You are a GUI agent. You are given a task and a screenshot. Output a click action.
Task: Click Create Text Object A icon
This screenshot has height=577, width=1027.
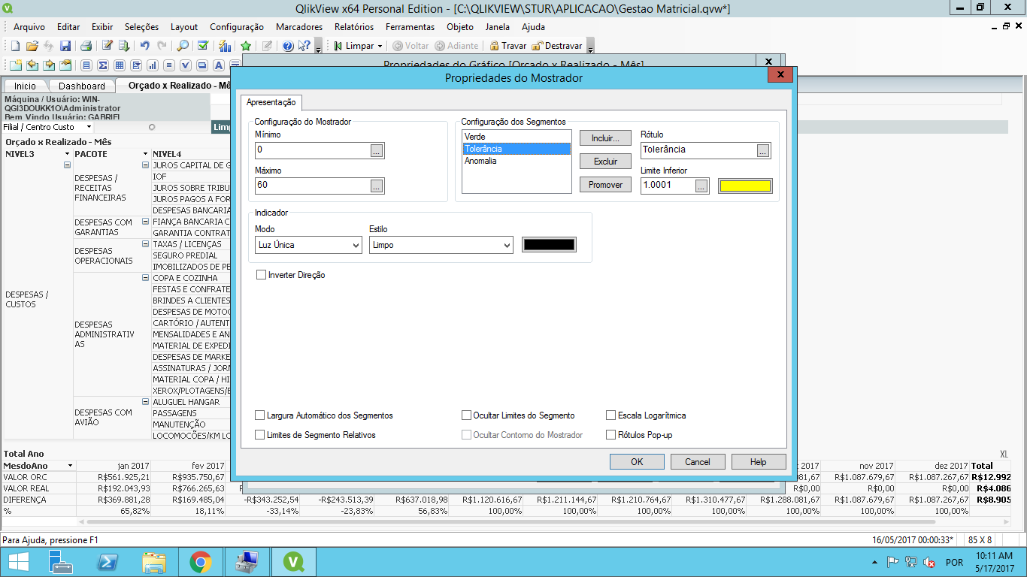coord(219,65)
